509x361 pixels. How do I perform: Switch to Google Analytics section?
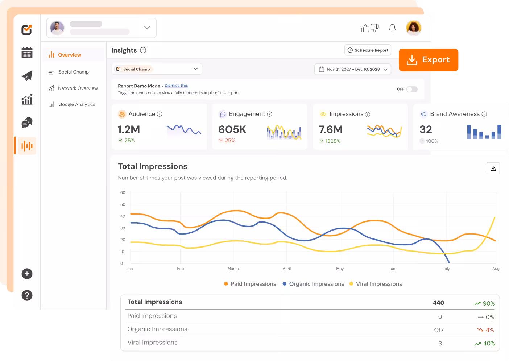(76, 104)
